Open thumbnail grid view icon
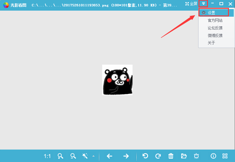The image size is (235, 162). click(225, 156)
